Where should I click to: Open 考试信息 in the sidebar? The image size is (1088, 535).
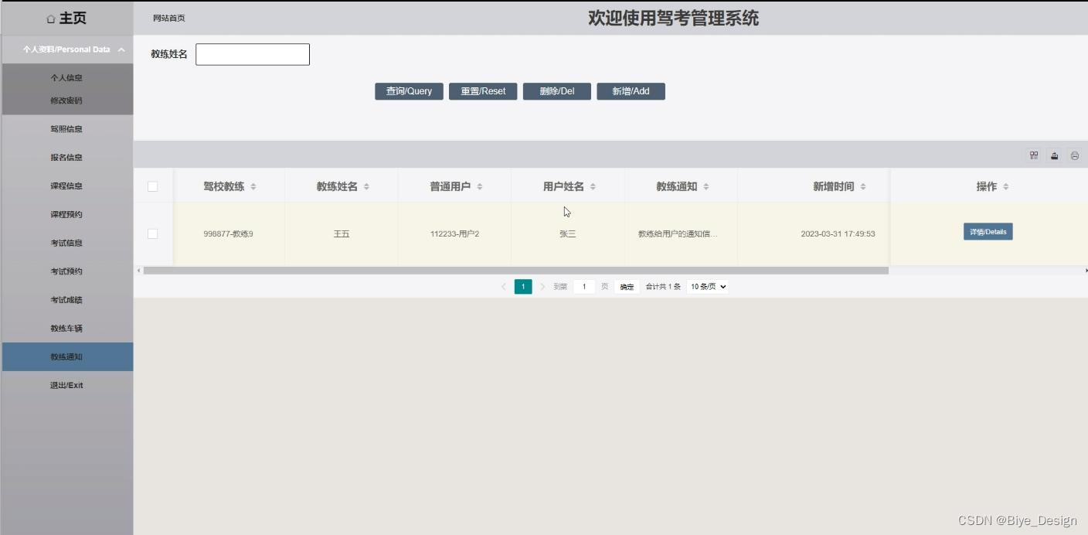click(66, 244)
